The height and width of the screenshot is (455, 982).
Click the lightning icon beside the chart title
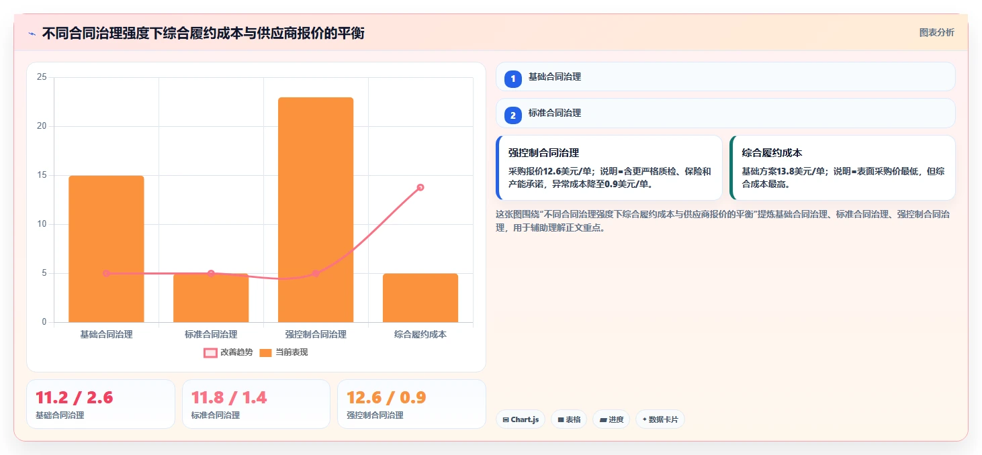point(32,34)
